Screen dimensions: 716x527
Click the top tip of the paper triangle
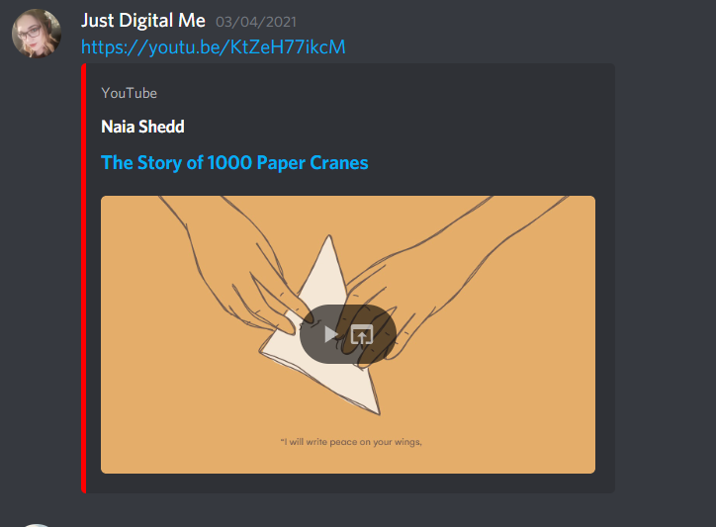pyautogui.click(x=329, y=237)
